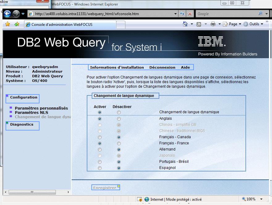Viewport: 272px width, 205px height.
Task: Click the page icon in the address bar
Action: click(31, 14)
